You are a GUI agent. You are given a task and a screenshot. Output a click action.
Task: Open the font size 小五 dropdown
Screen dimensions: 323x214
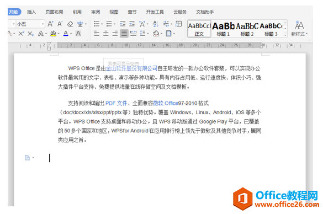click(43, 24)
